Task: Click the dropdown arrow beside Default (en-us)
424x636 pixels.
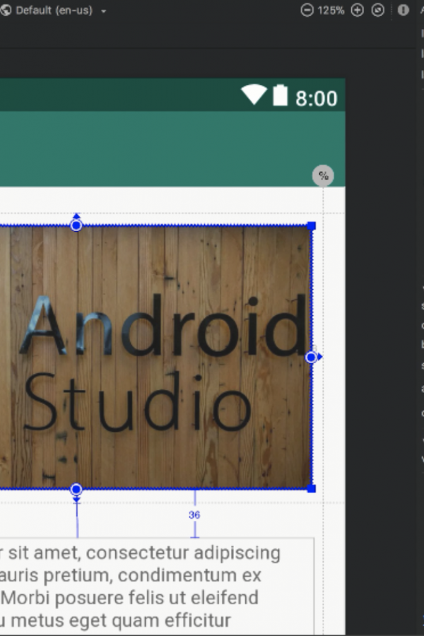Action: [x=103, y=11]
